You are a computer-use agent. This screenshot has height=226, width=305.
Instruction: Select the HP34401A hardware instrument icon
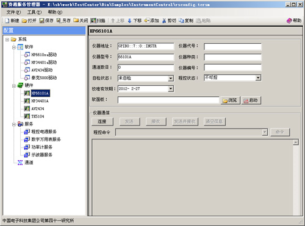[27, 101]
